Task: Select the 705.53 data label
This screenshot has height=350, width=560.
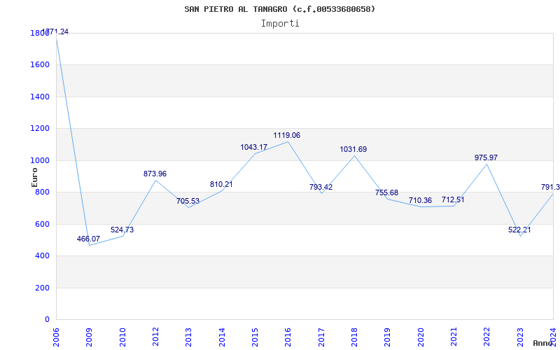Action: (188, 201)
